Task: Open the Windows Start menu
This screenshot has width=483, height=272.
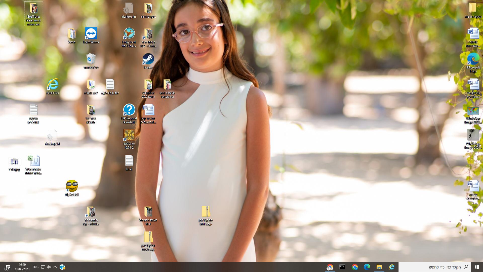Action: click(477, 267)
